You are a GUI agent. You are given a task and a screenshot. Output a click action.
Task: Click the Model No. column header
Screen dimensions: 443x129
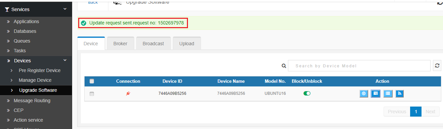pyautogui.click(x=275, y=81)
